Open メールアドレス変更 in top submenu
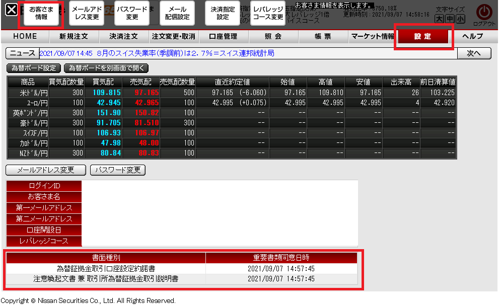The height and width of the screenshot is (305, 499). [87, 13]
